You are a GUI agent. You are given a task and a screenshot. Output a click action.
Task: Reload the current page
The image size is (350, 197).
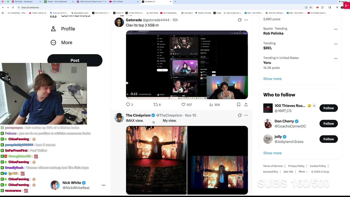coord(13,7)
